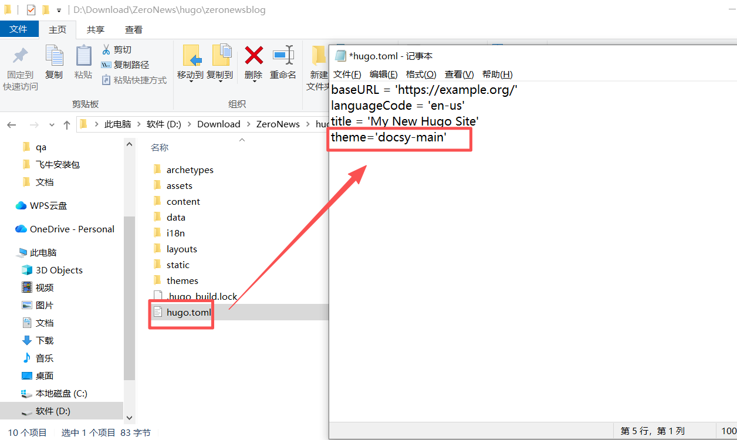
Task: Click ZeroNews breadcrumb in address bar
Action: coord(278,124)
